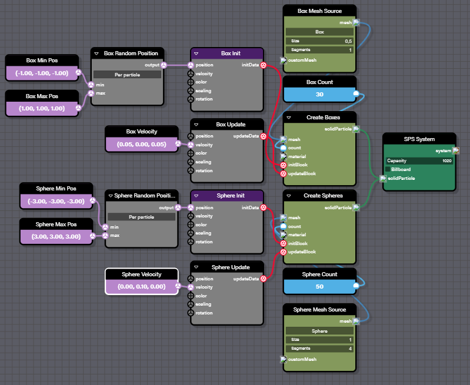This screenshot has height=385, width=470.
Task: Click the Sphere Mesh Source customMesh port
Action: [284, 359]
